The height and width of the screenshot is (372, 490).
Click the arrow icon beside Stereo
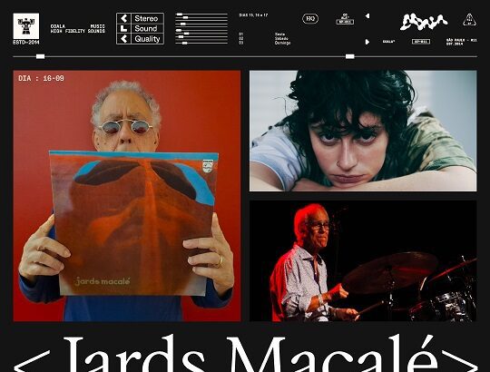pyautogui.click(x=124, y=18)
